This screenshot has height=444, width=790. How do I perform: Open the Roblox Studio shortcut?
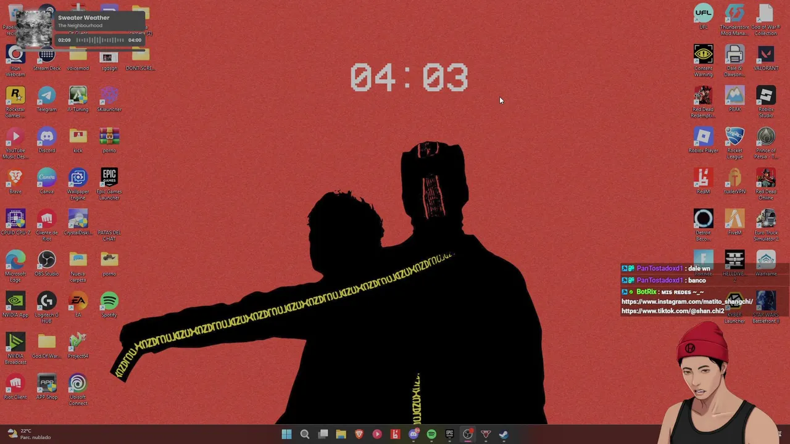tap(766, 102)
